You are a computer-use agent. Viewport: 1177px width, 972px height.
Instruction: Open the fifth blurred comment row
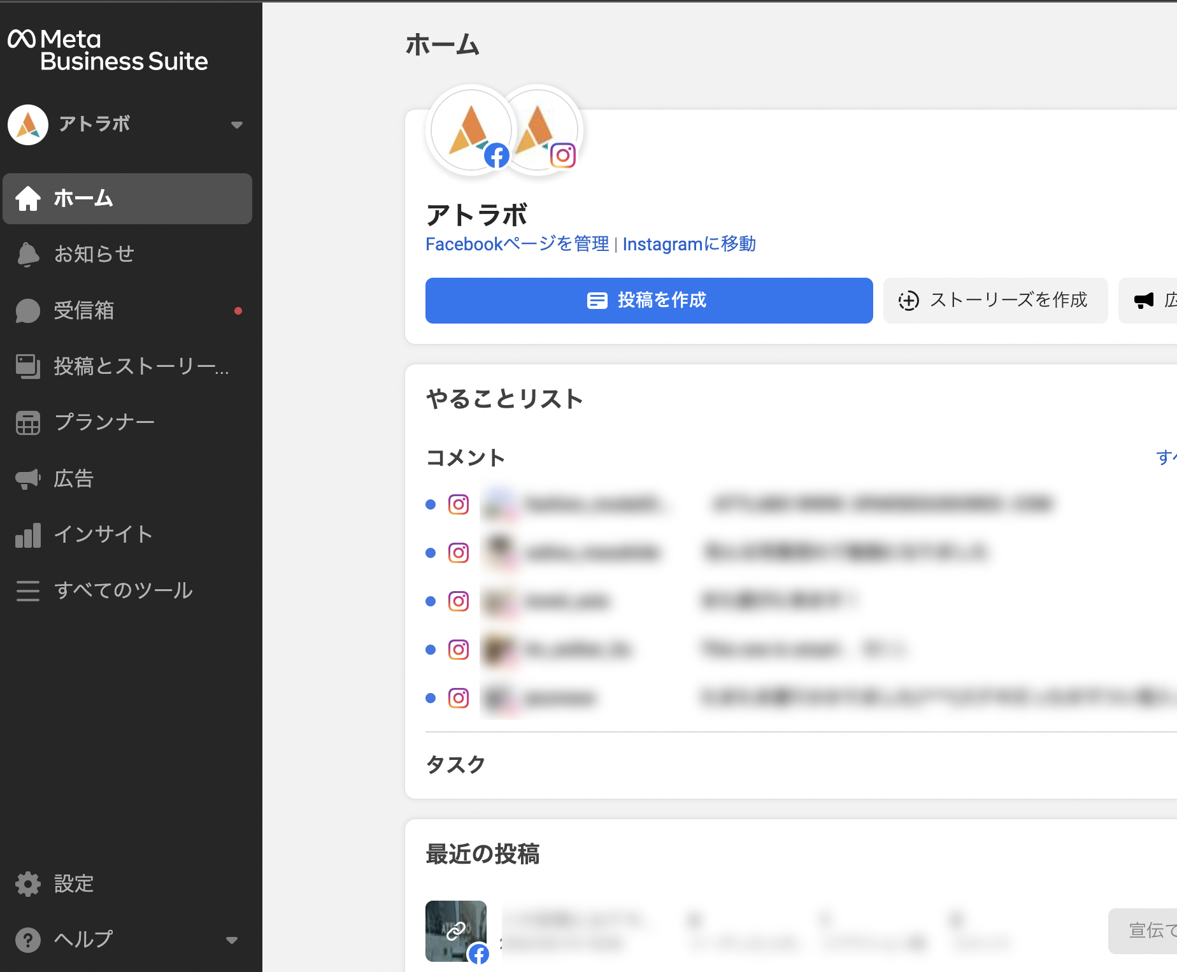801,698
